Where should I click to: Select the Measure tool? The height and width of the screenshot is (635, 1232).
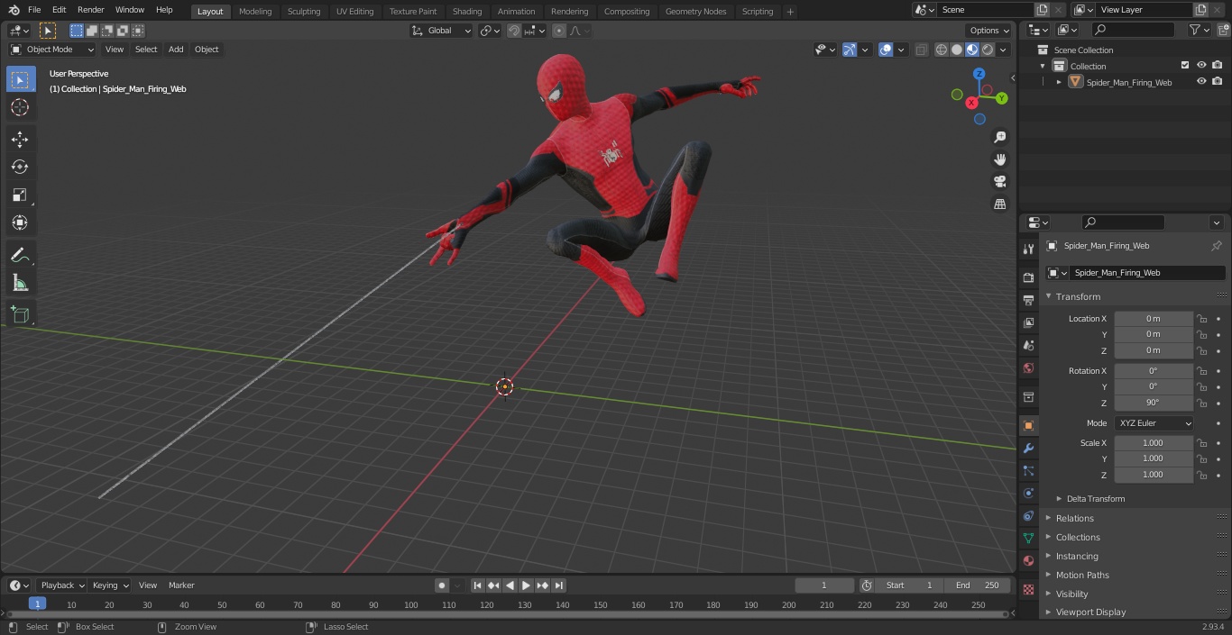pos(20,284)
